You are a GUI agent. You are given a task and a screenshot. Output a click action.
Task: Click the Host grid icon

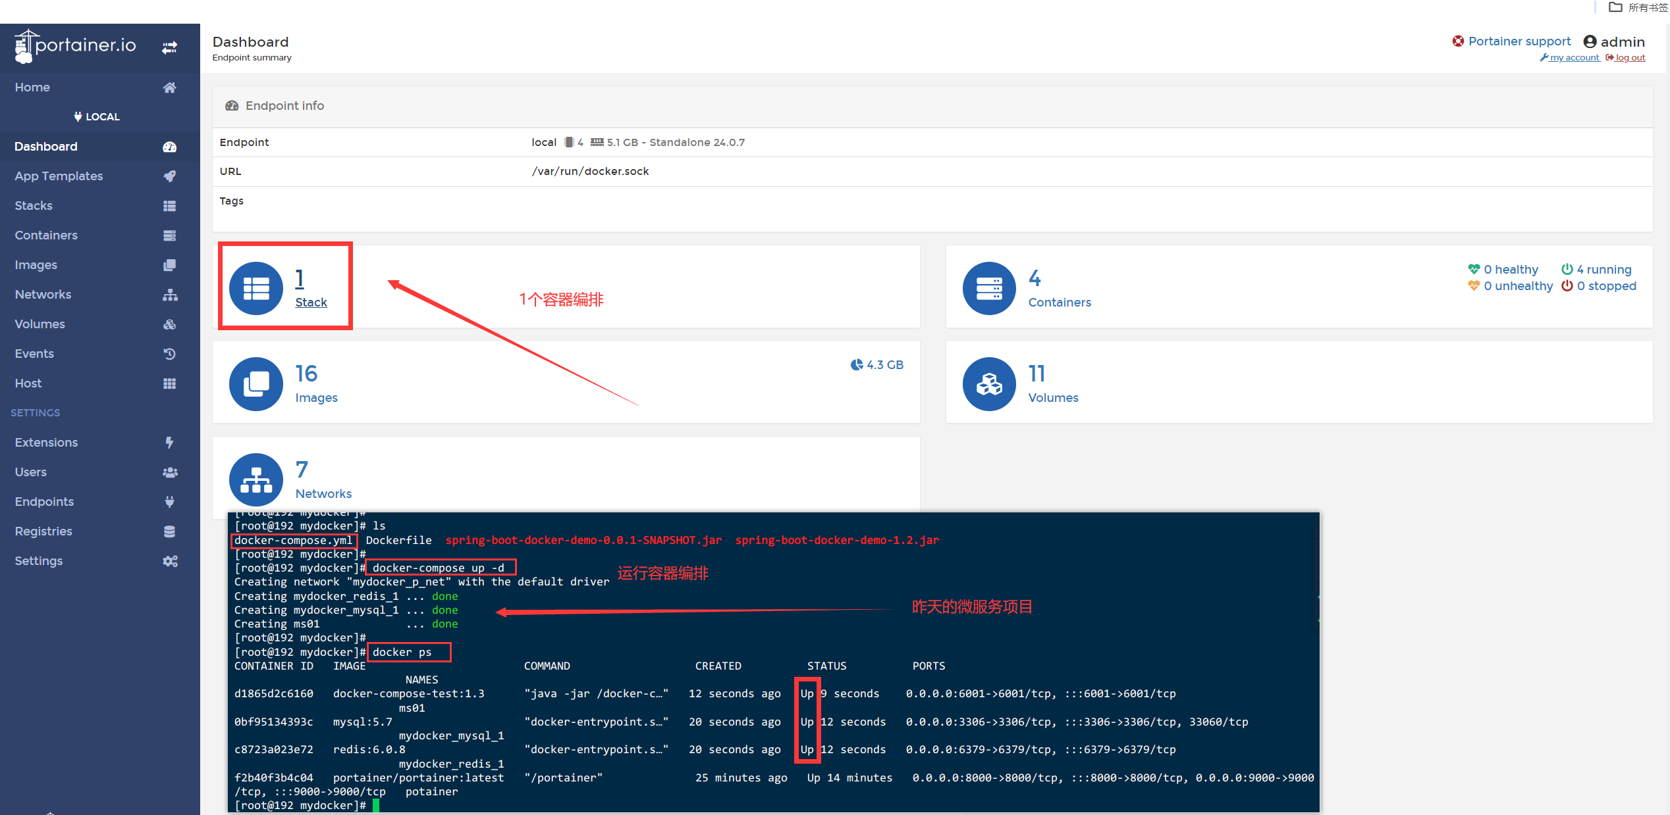point(170,383)
